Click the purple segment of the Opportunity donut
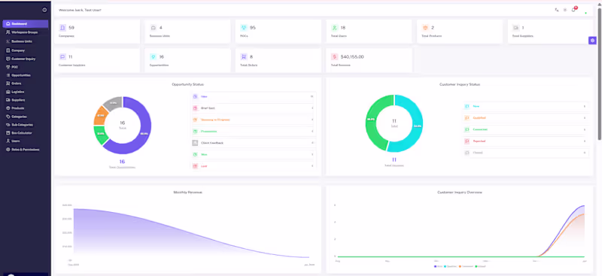The height and width of the screenshot is (276, 602). pyautogui.click(x=144, y=133)
